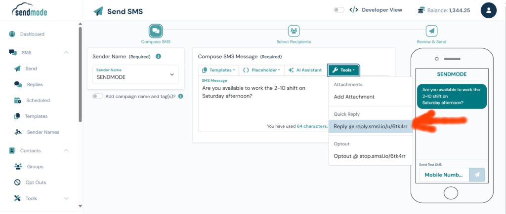Open the Sender Name dropdown
Screen dimensions: 506x214
[x=135, y=74]
